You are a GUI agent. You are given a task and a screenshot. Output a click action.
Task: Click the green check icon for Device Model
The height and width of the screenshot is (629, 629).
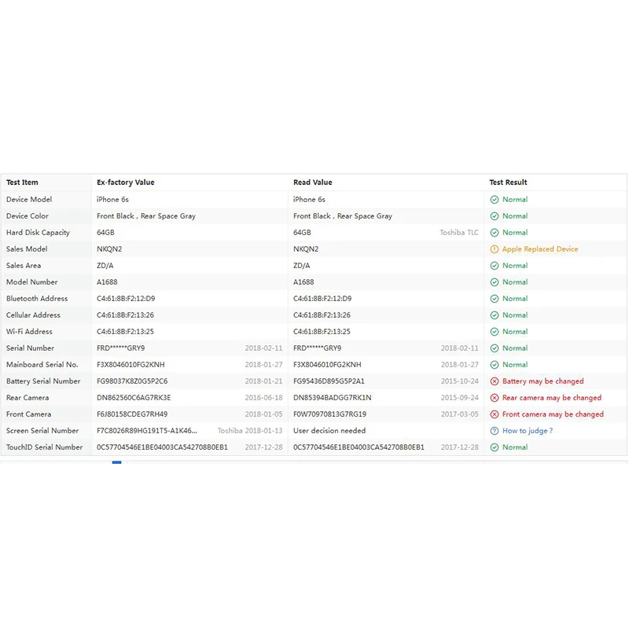pos(495,200)
